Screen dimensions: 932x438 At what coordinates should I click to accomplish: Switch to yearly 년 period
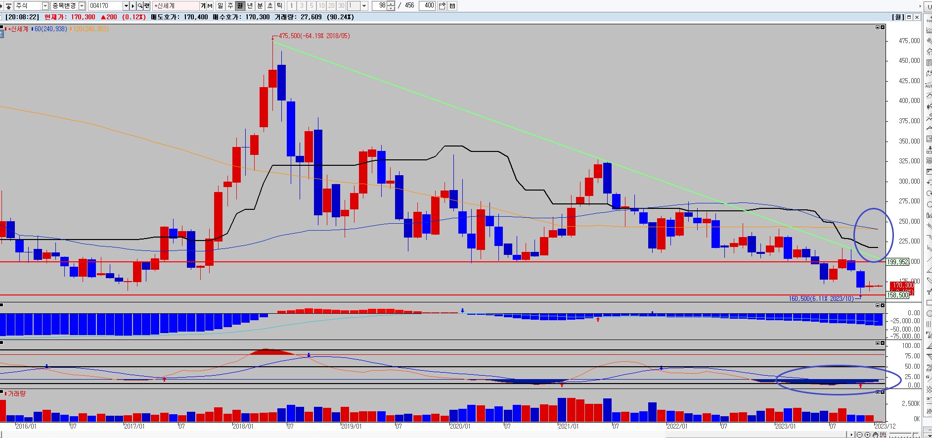click(250, 5)
